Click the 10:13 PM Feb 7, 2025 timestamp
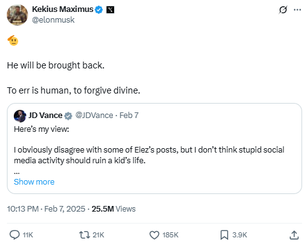 tap(46, 209)
